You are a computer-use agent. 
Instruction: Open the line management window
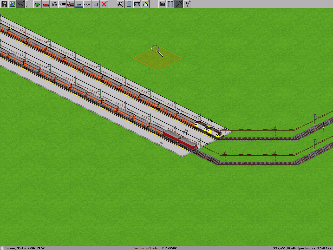[x=121, y=4]
